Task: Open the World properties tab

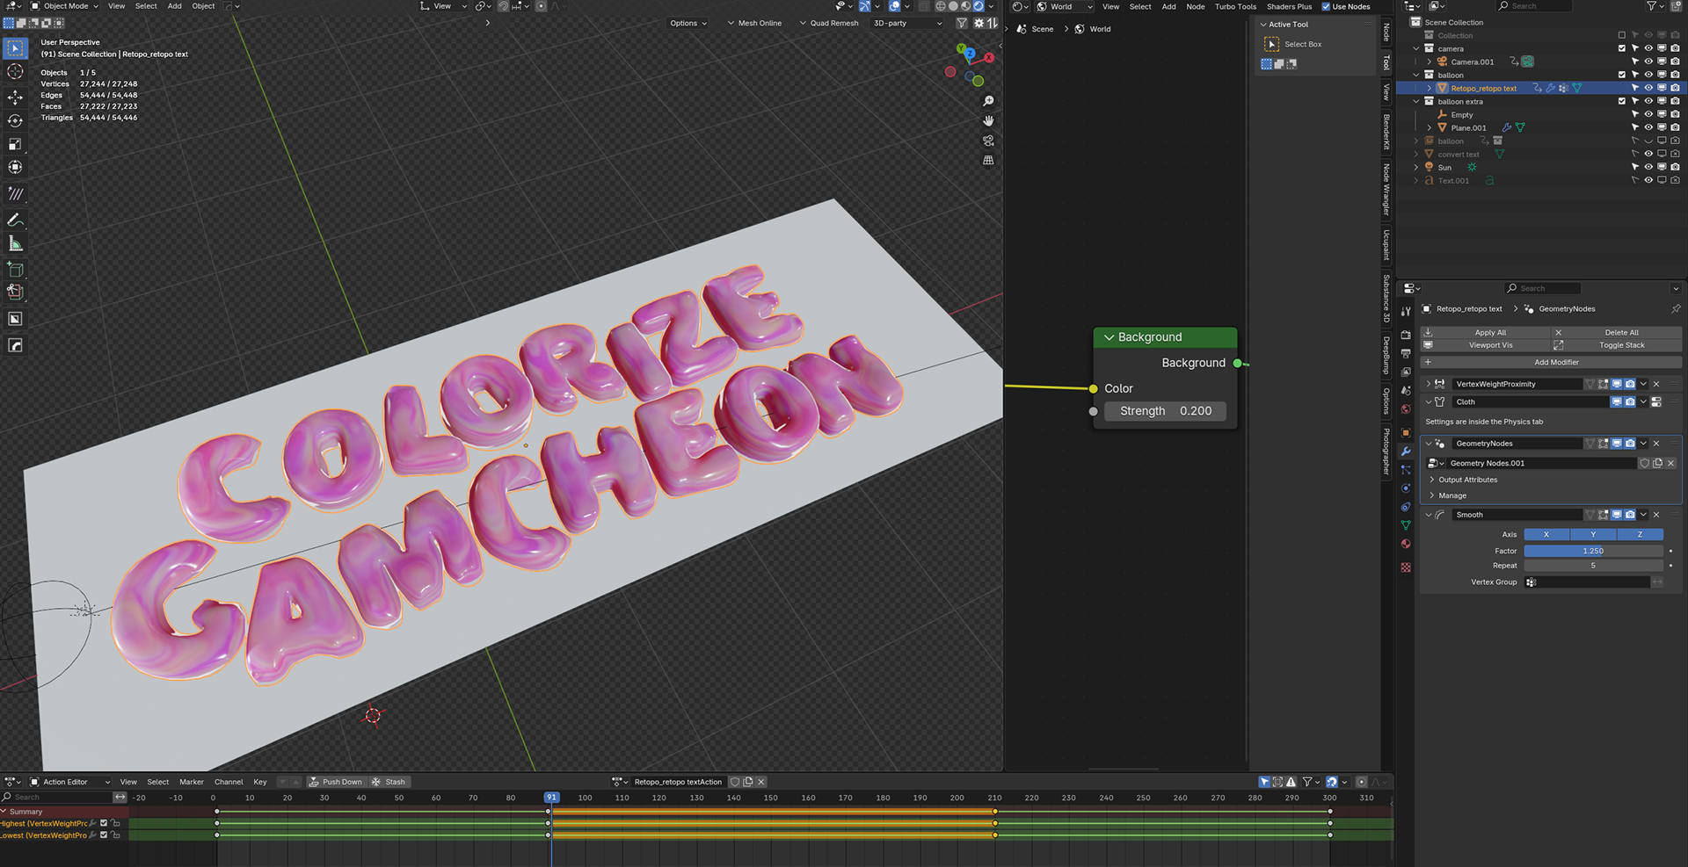Action: 1406,409
